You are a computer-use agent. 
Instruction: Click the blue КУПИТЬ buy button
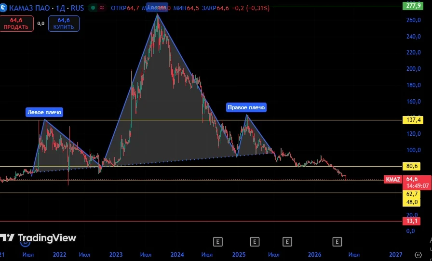[x=64, y=24]
